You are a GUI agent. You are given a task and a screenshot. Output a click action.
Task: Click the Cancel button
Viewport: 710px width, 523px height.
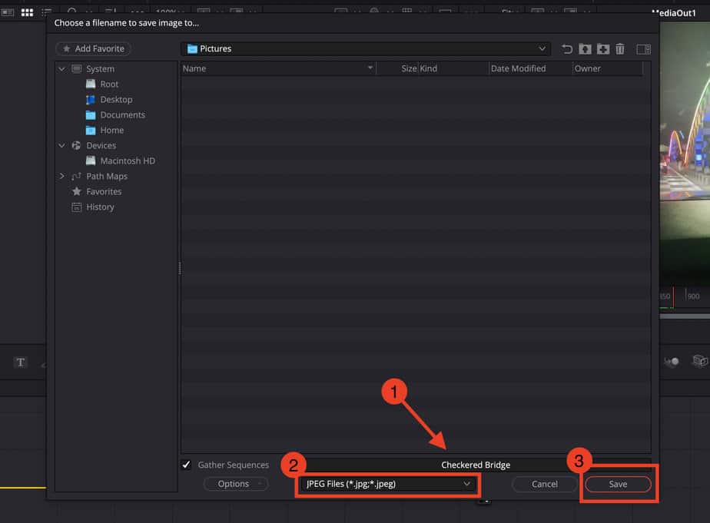click(x=544, y=484)
